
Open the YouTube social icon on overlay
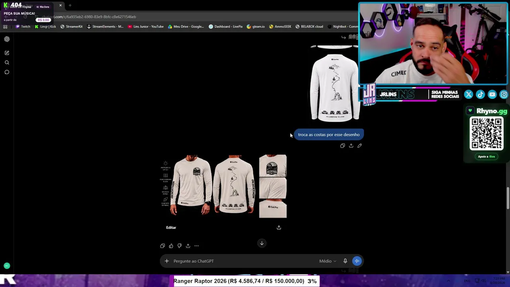(492, 94)
